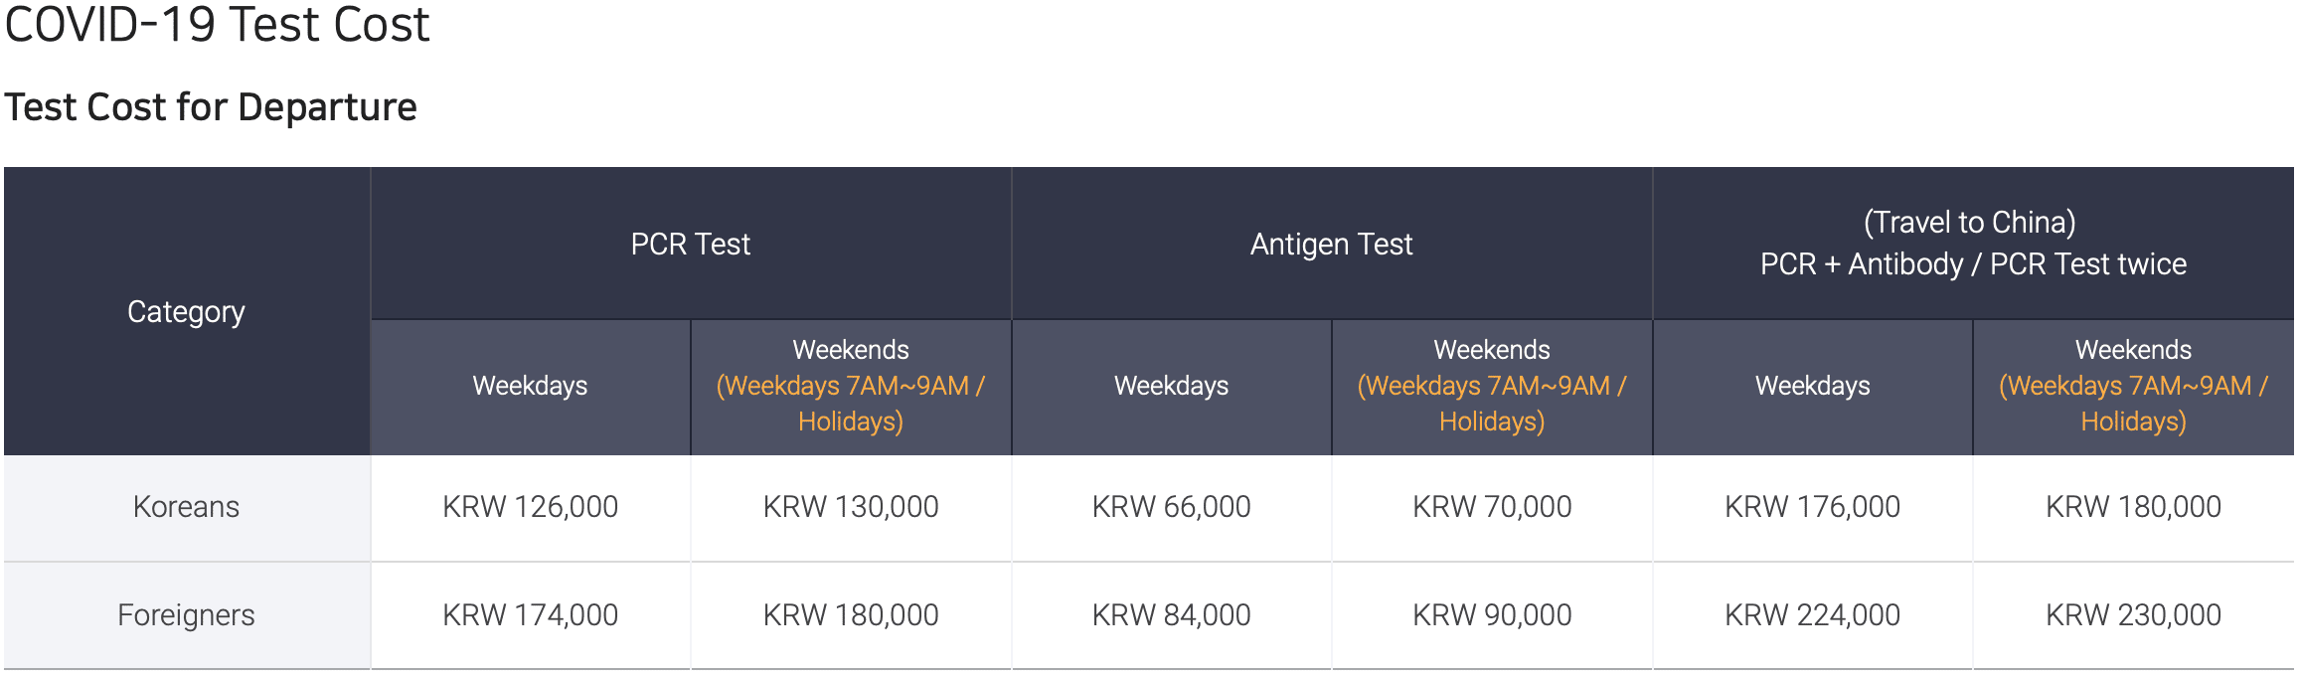
Task: Click the Weekdays subheader under Travel to China
Action: tap(1812, 386)
